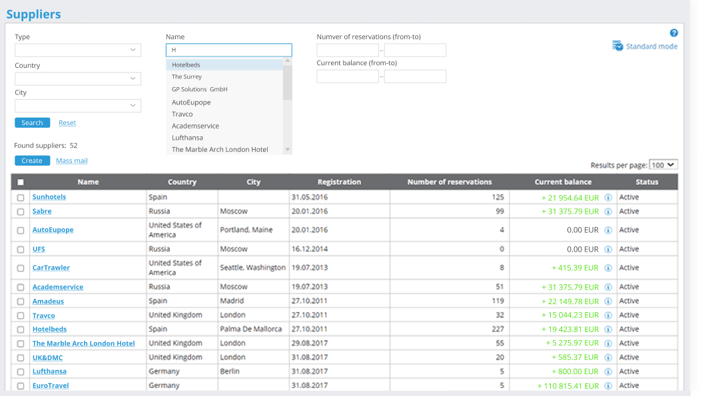This screenshot has height=396, width=708.
Task: Switch to Standard mode icon
Action: (617, 45)
